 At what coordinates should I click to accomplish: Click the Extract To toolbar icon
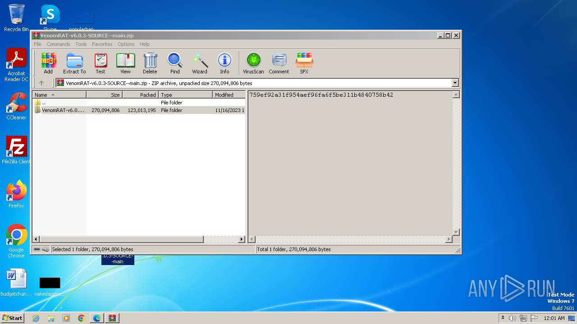click(x=74, y=63)
